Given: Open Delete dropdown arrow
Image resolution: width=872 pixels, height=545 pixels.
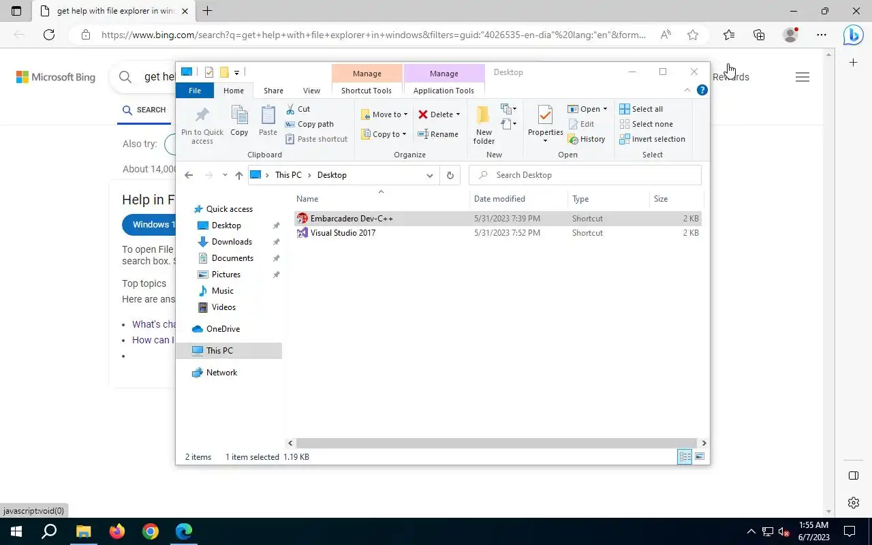Looking at the screenshot, I should [458, 114].
